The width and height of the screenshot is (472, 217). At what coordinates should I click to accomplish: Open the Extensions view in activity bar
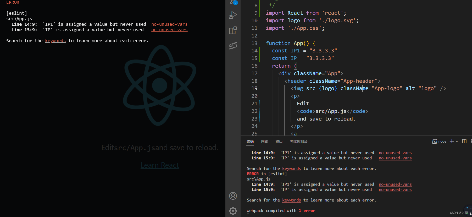[x=233, y=30]
